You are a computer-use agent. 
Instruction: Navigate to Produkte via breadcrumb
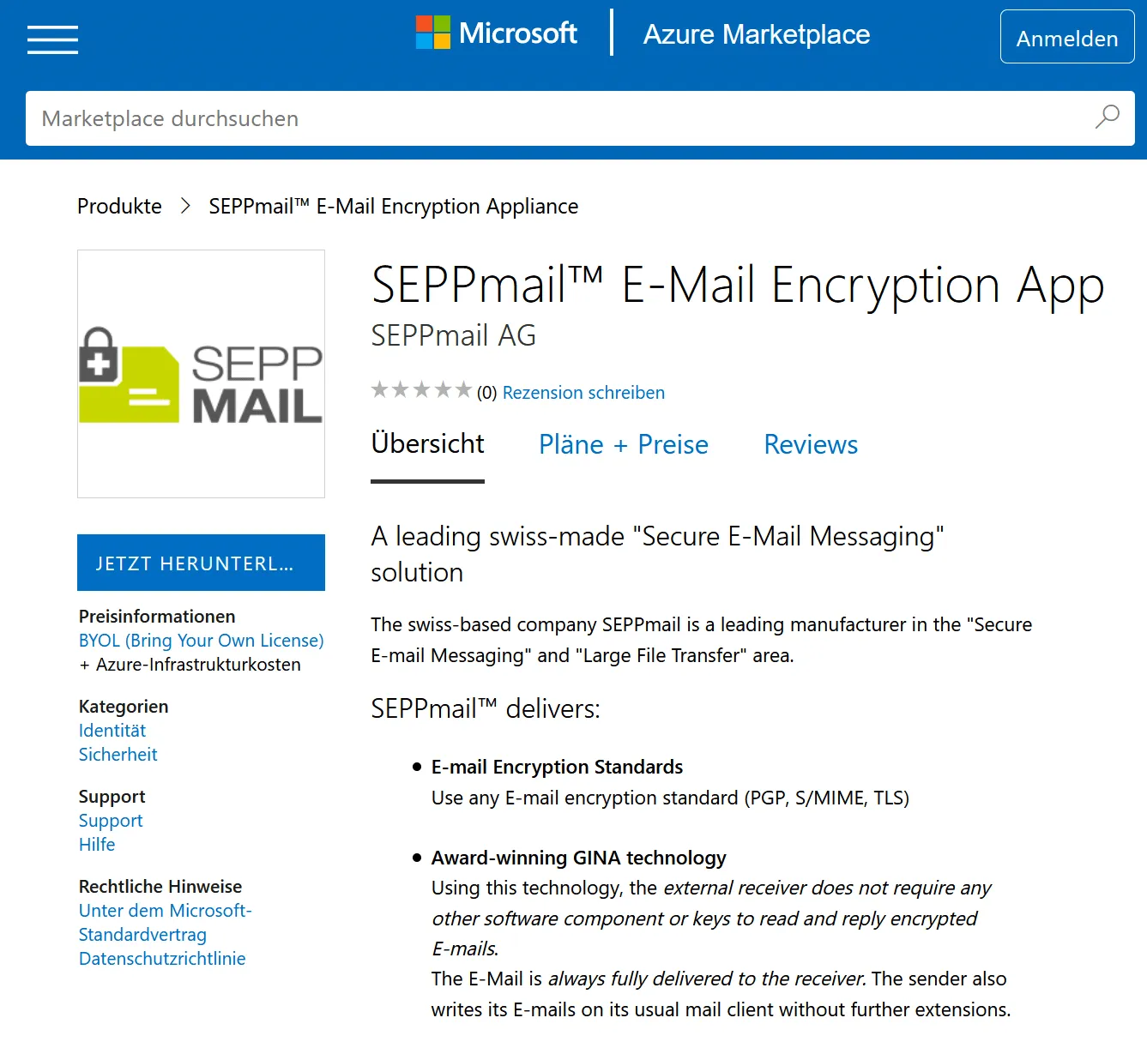point(119,206)
